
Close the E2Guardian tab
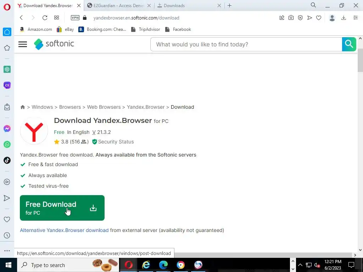pos(149,6)
